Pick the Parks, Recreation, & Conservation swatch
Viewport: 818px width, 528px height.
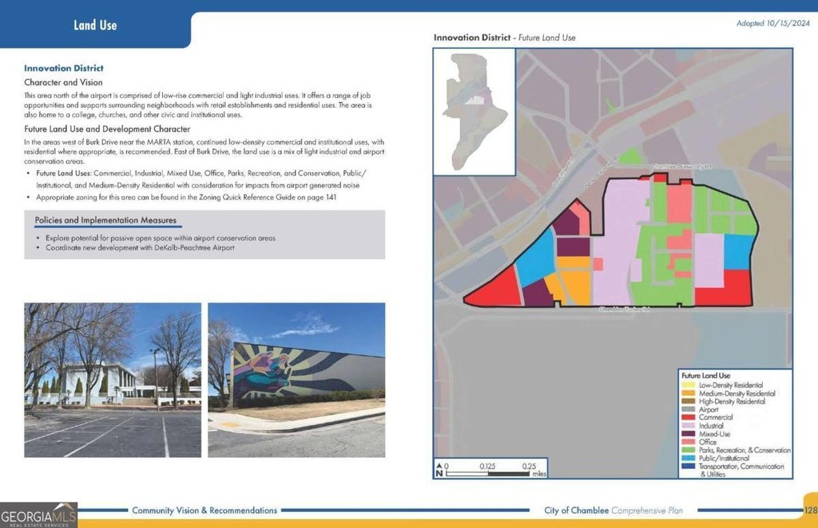pyautogui.click(x=688, y=451)
